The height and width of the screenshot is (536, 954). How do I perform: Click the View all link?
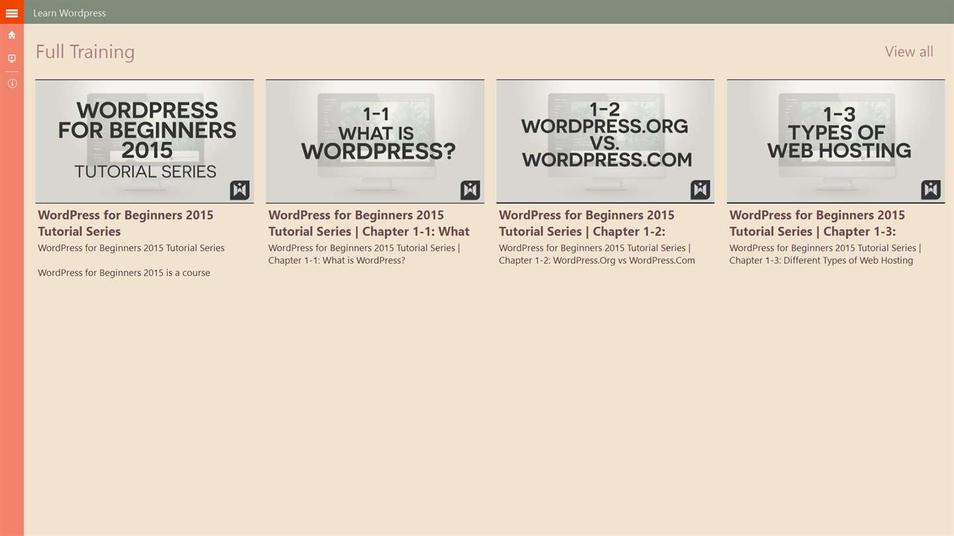point(909,52)
